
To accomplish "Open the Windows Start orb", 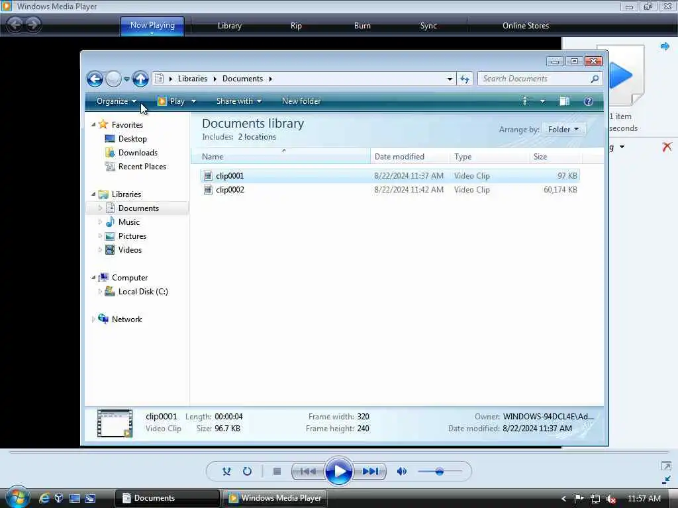I will (x=18, y=497).
